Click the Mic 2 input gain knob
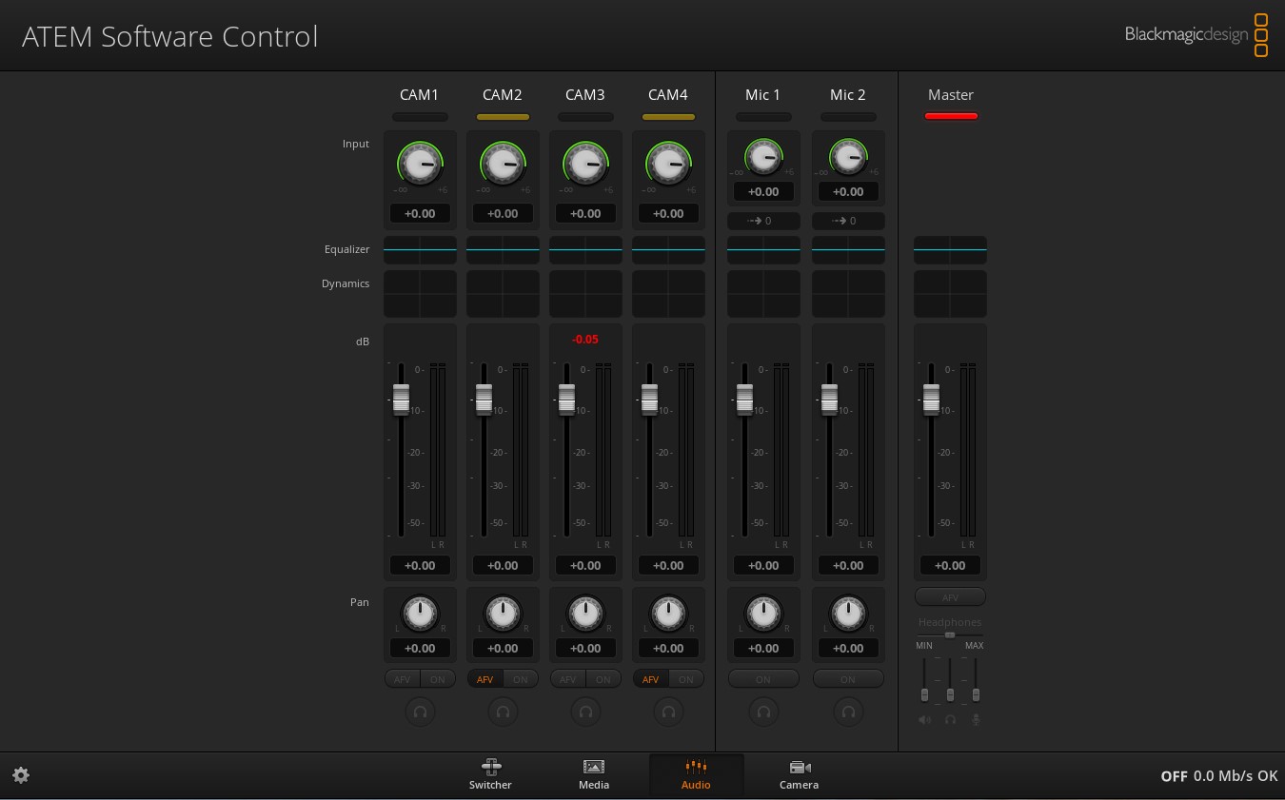The image size is (1285, 800). click(848, 157)
